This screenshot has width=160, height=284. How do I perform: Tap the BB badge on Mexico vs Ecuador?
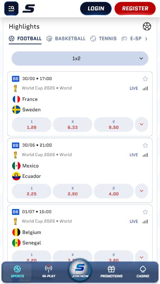pos(16,145)
